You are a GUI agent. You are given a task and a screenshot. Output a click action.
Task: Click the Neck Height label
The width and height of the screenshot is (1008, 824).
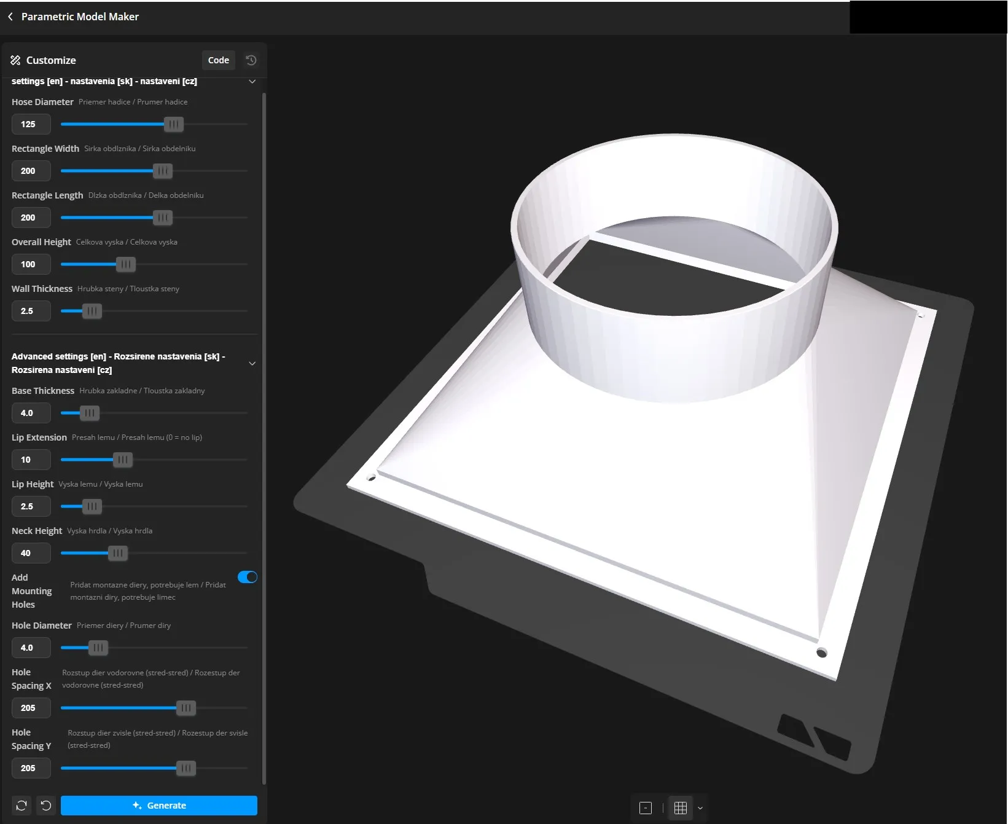[x=37, y=531]
